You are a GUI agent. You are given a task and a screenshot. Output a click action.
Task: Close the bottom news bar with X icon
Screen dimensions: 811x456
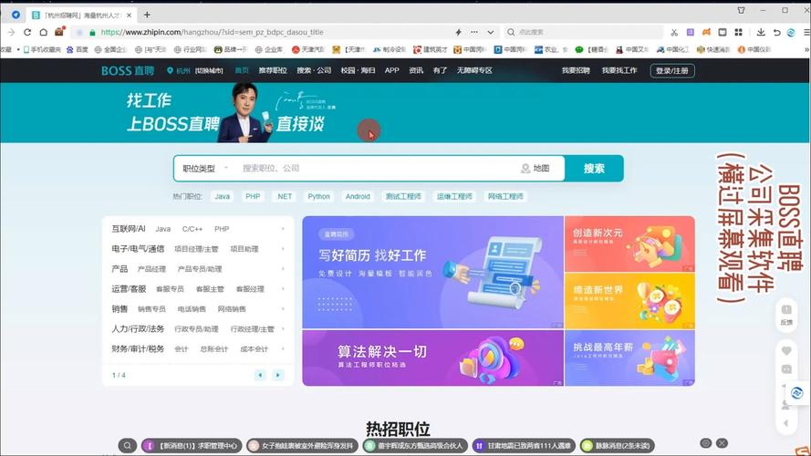722,443
